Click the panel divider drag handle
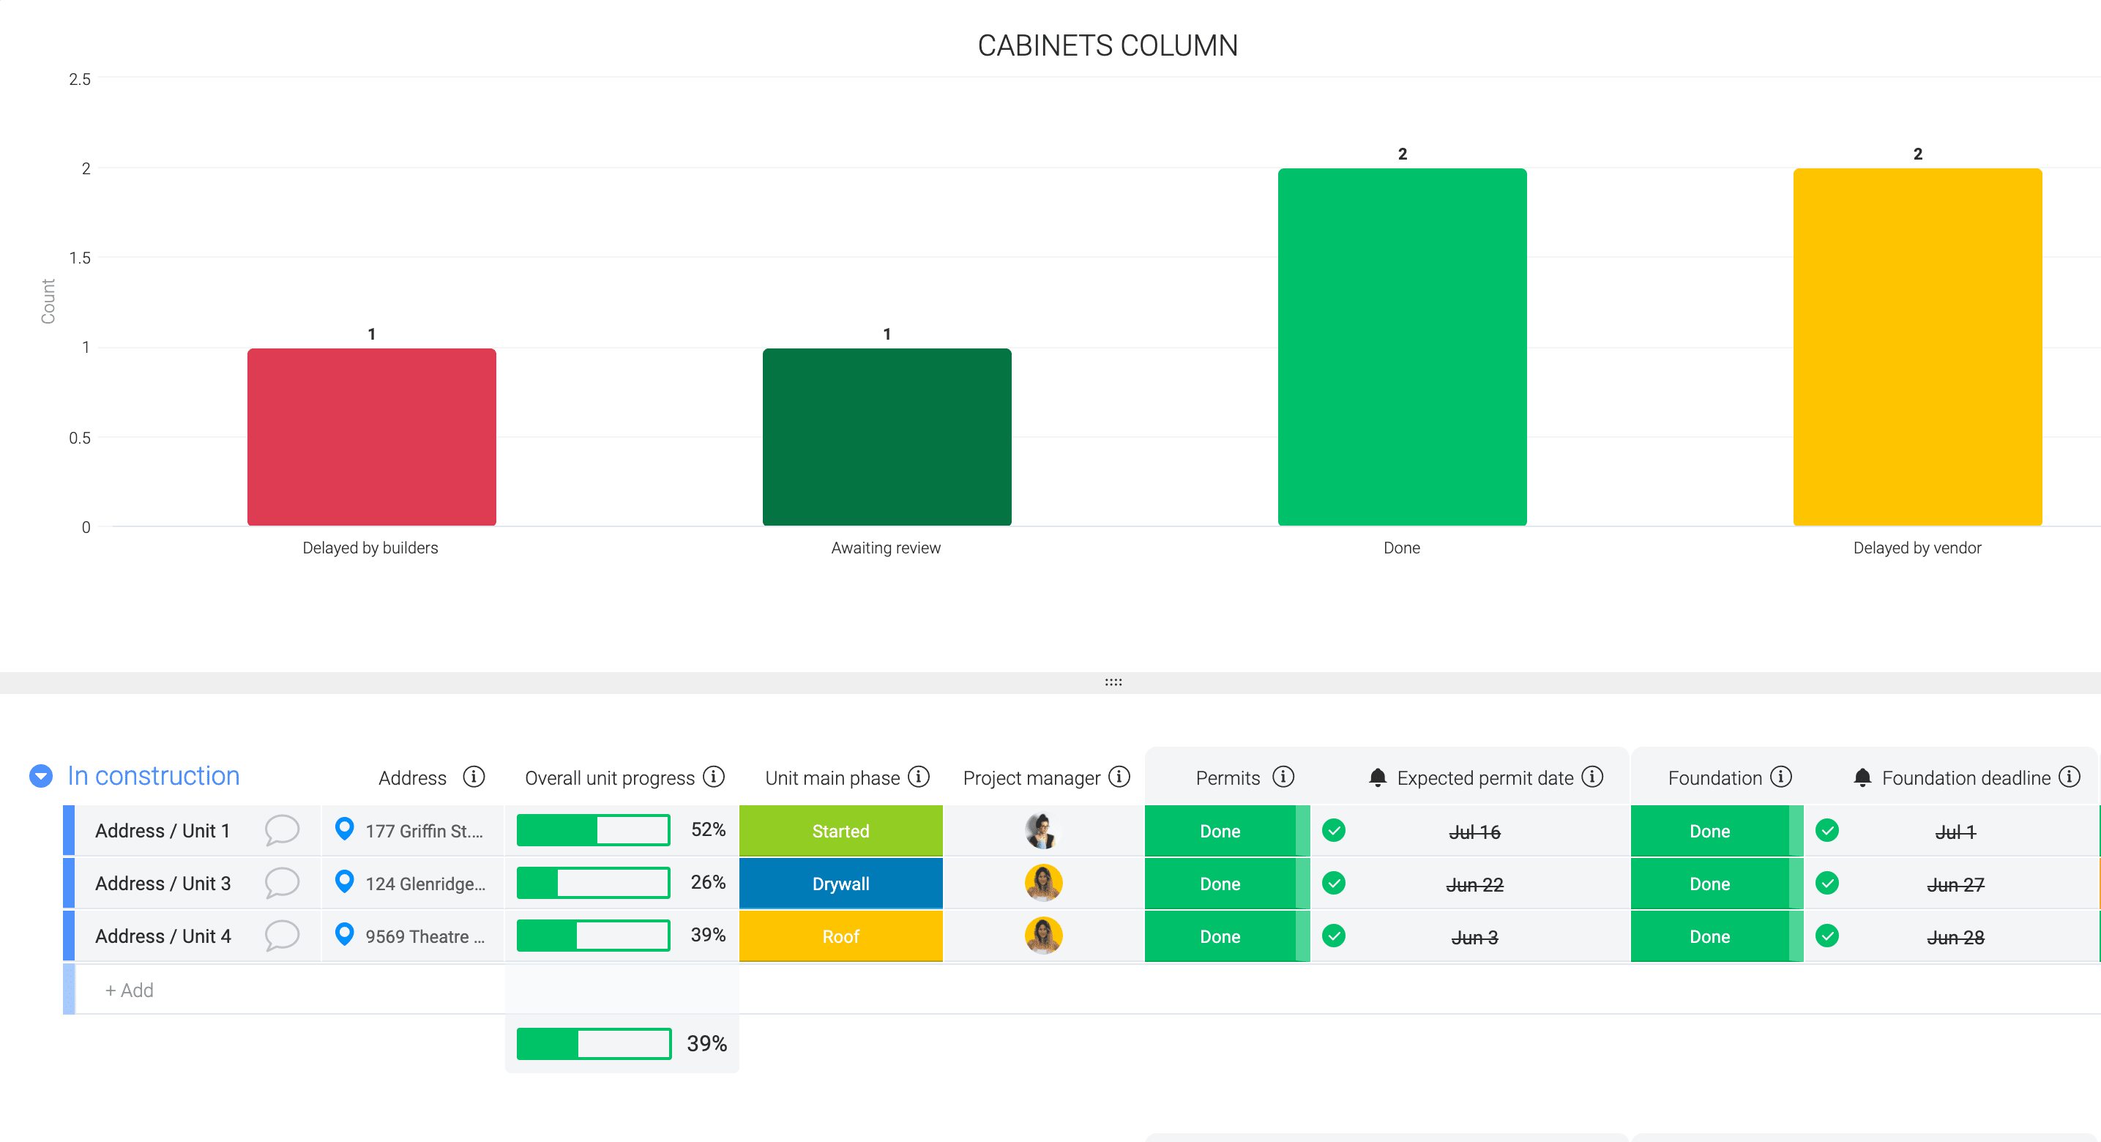Image resolution: width=2101 pixels, height=1142 pixels. pyautogui.click(x=1113, y=682)
